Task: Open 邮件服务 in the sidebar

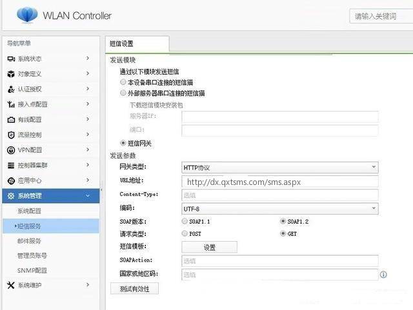Action: coord(29,241)
